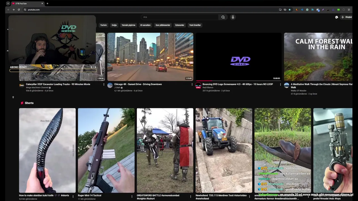Select the Yeni öneriler filter chip
This screenshot has height=201, width=358.
coord(195,25)
